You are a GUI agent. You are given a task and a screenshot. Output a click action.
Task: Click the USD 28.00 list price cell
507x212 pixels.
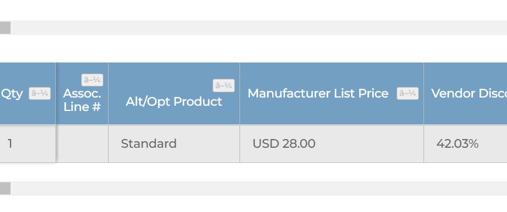pos(332,144)
